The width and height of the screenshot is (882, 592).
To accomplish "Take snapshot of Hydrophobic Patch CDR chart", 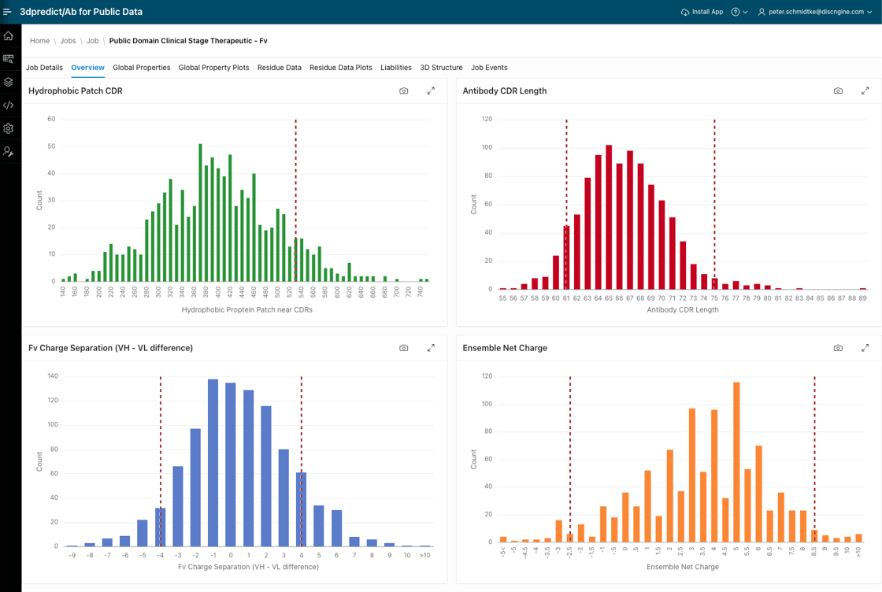I will 404,91.
